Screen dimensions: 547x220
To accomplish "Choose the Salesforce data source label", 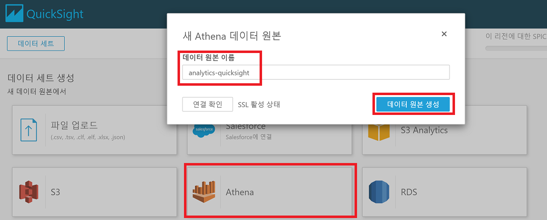I will tap(246, 127).
